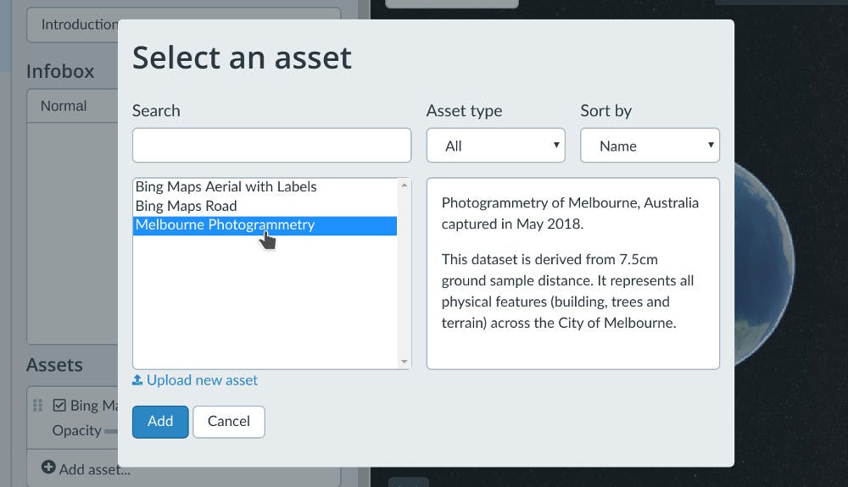Click Upload new asset link
Image resolution: width=848 pixels, height=487 pixels.
click(x=202, y=380)
